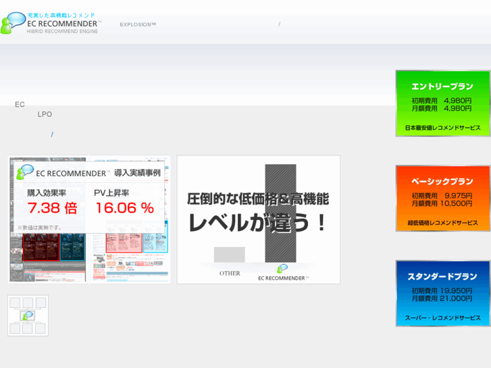The image size is (491, 368).
Task: Click the EC text above LPO
Action: click(20, 105)
